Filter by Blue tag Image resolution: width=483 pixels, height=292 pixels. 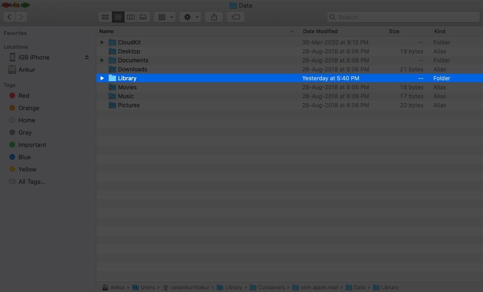[25, 157]
